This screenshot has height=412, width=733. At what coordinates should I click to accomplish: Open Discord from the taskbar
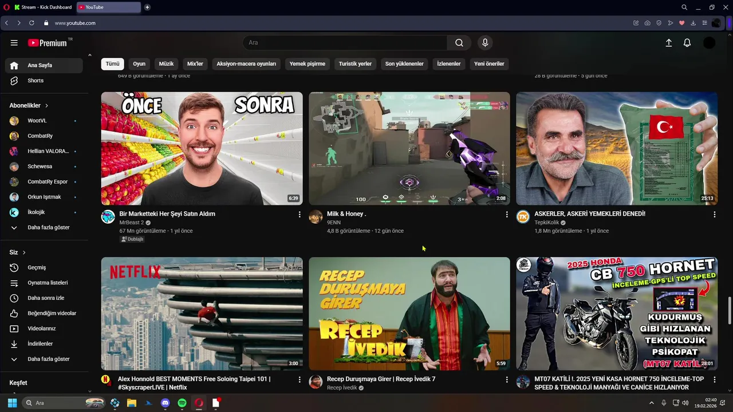tap(165, 403)
